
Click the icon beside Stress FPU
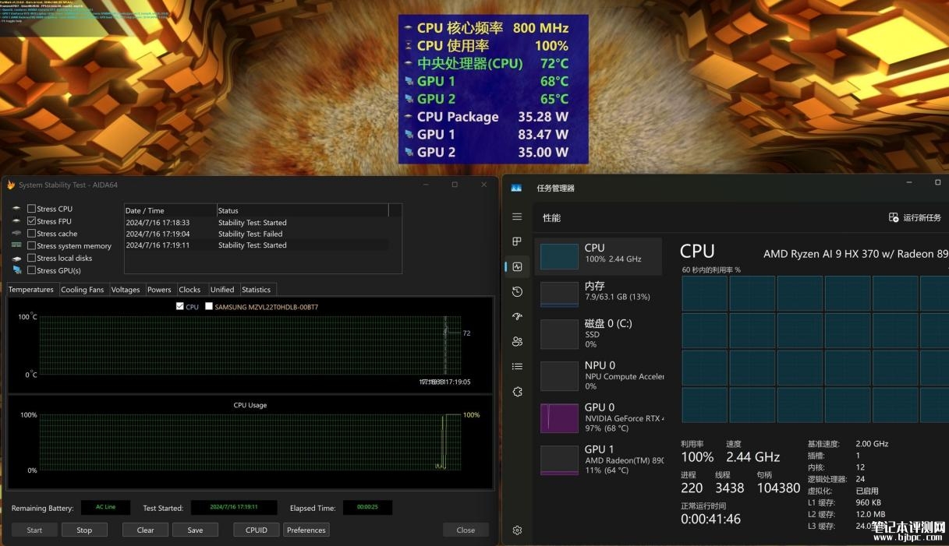[16, 221]
